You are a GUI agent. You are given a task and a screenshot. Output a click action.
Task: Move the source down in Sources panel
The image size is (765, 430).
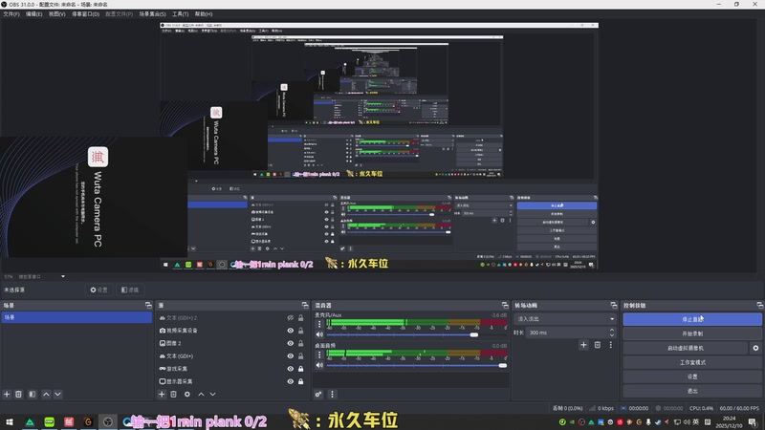(x=212, y=394)
